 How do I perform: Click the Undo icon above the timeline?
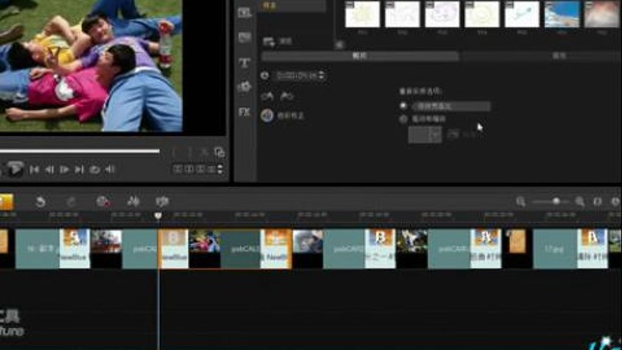40,201
